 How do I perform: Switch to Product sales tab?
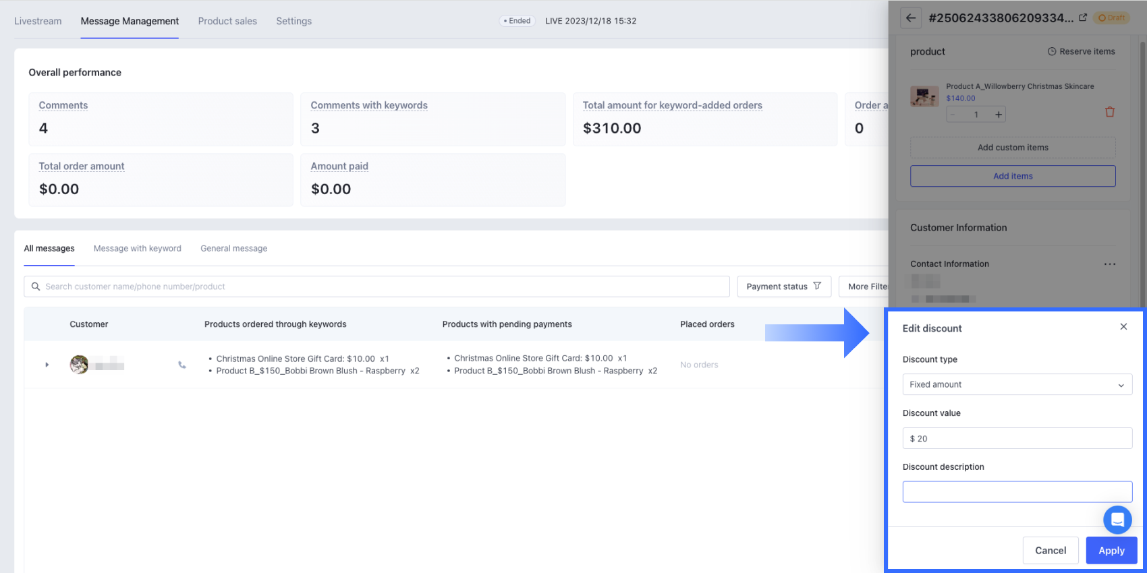(x=227, y=21)
